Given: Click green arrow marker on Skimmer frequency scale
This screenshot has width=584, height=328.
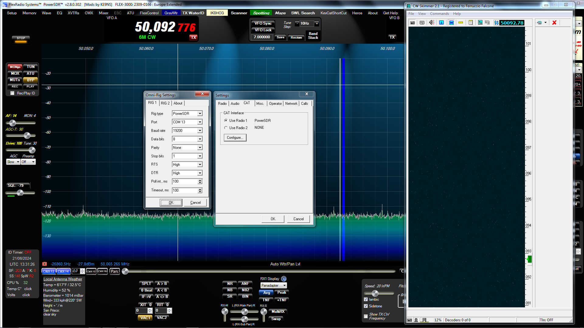Looking at the screenshot, I should tap(529, 259).
